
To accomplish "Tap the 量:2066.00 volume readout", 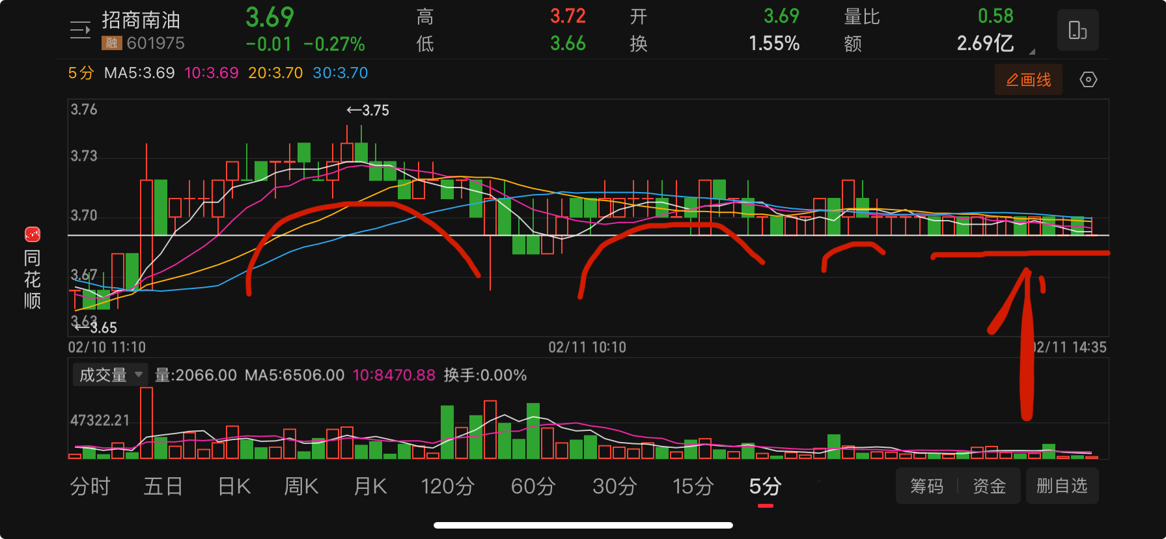I will (x=196, y=375).
